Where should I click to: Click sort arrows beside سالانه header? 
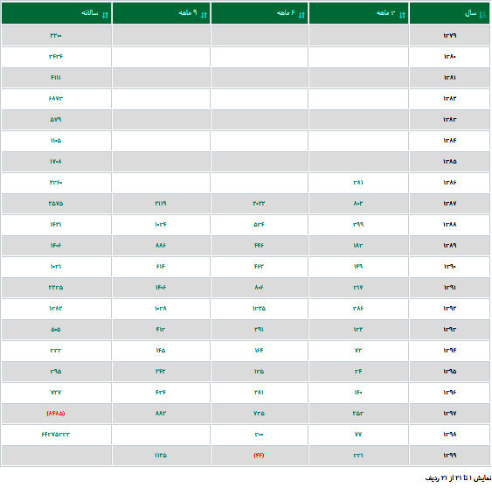[105, 15]
